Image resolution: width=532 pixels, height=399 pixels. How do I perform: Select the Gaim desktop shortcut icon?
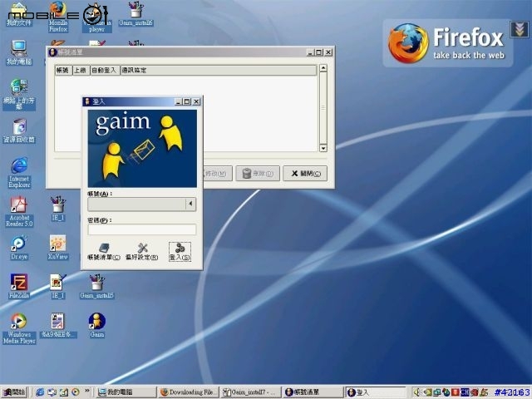[97, 325]
